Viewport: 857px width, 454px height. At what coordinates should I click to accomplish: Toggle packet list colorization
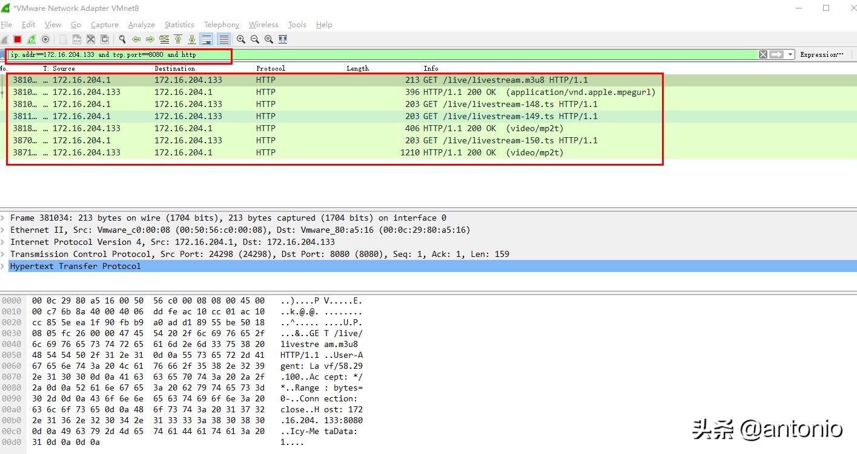click(224, 39)
